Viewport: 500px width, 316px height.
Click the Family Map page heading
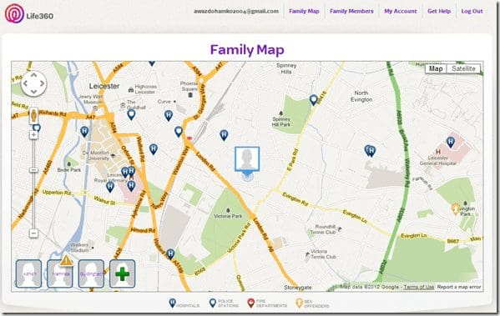[247, 50]
